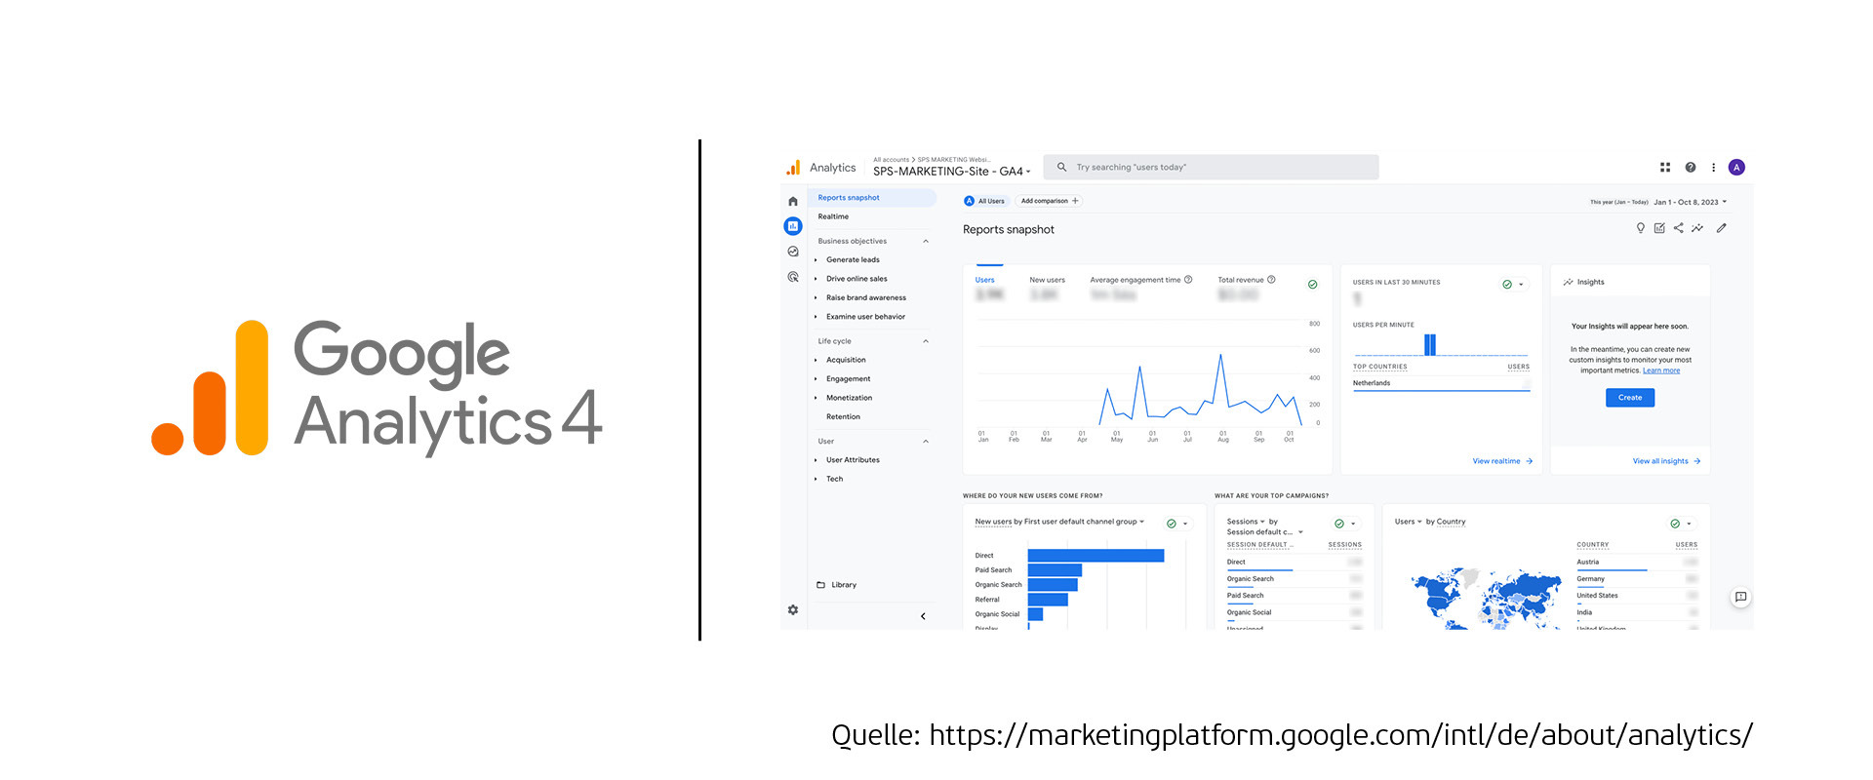The height and width of the screenshot is (780, 1873).
Task: Click the Explore icon in left rail
Action: [793, 252]
